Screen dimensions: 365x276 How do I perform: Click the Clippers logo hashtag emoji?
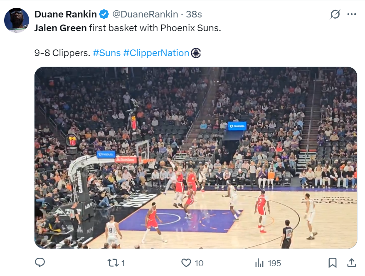tap(196, 53)
